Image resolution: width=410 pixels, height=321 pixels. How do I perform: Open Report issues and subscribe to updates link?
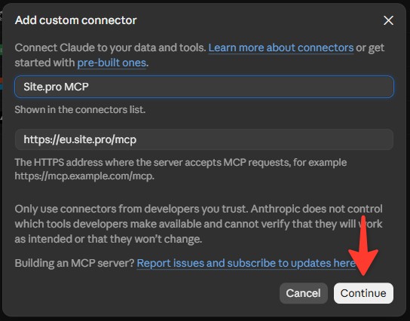click(246, 263)
